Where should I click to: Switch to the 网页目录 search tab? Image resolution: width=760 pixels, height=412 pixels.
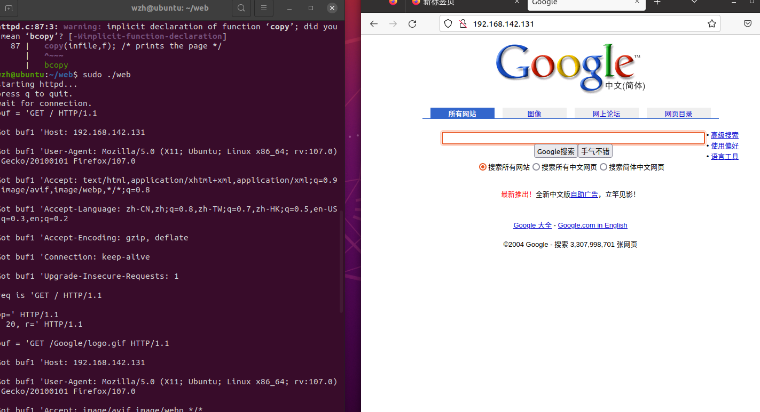point(679,114)
